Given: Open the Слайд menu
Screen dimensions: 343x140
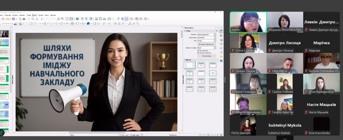Looking at the screenshot, I should (x=29, y=15).
